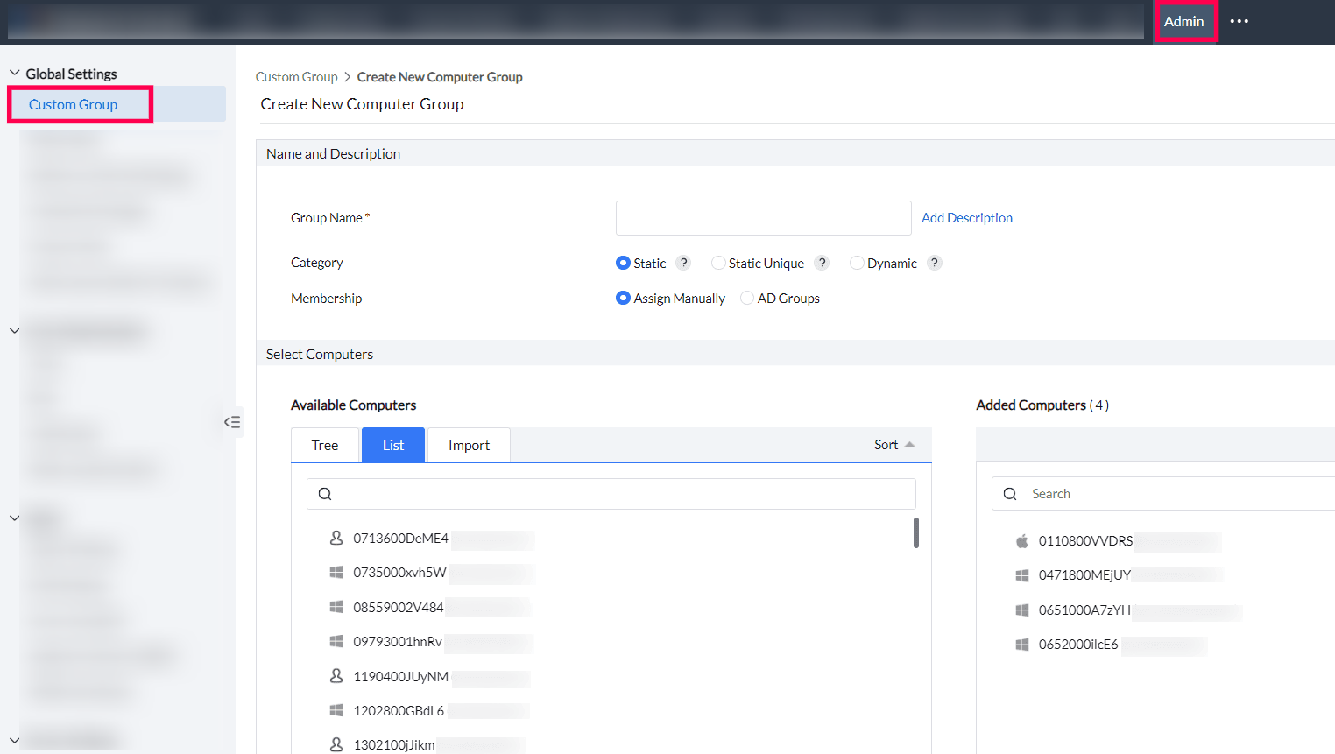Screen dimensions: 1335x754
Task: Click the user icon beside 0713600DeME4
Action: [x=336, y=539]
